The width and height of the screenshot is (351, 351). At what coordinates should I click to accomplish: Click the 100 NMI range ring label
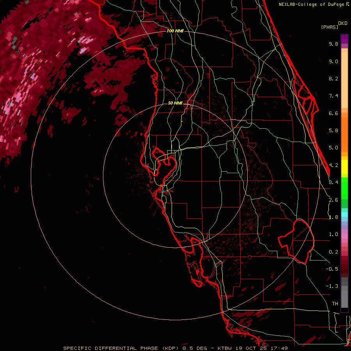(175, 31)
